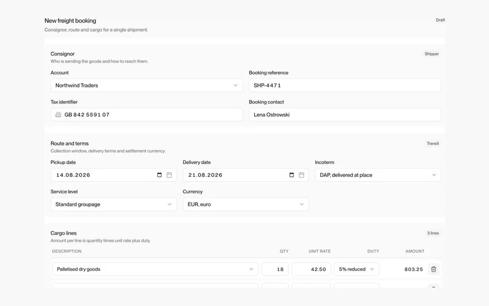The width and height of the screenshot is (489, 306).
Task: Click into the Tax identifier input
Action: (x=147, y=114)
